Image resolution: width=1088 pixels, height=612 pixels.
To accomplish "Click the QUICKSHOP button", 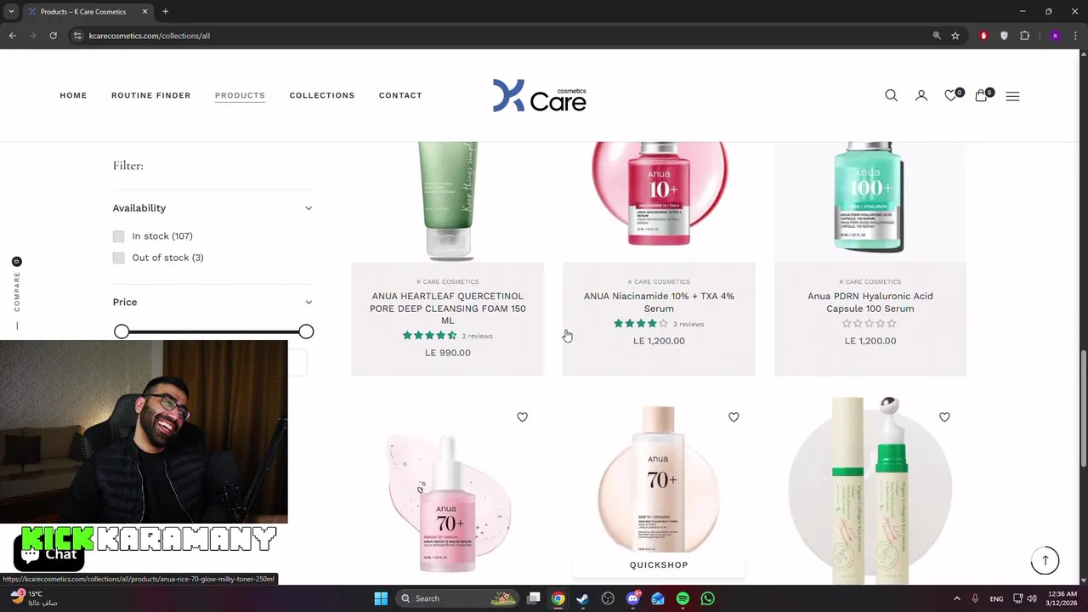I will pyautogui.click(x=659, y=564).
